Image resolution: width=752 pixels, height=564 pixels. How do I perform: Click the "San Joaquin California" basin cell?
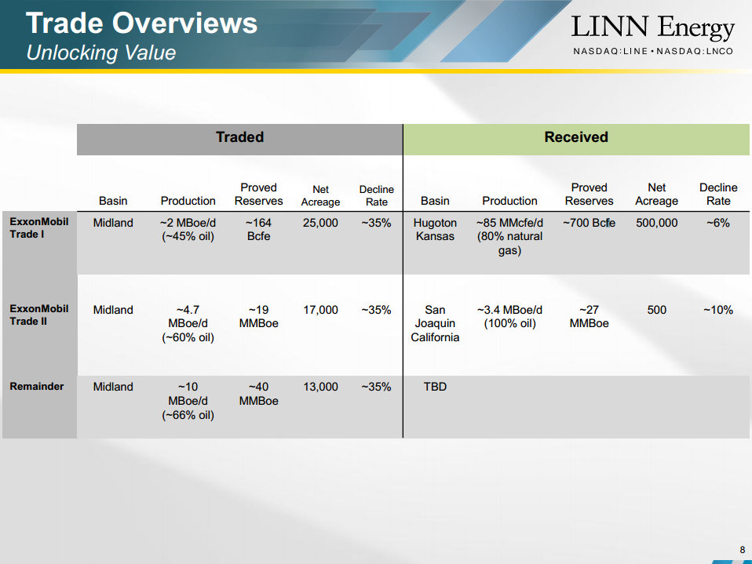(x=435, y=323)
